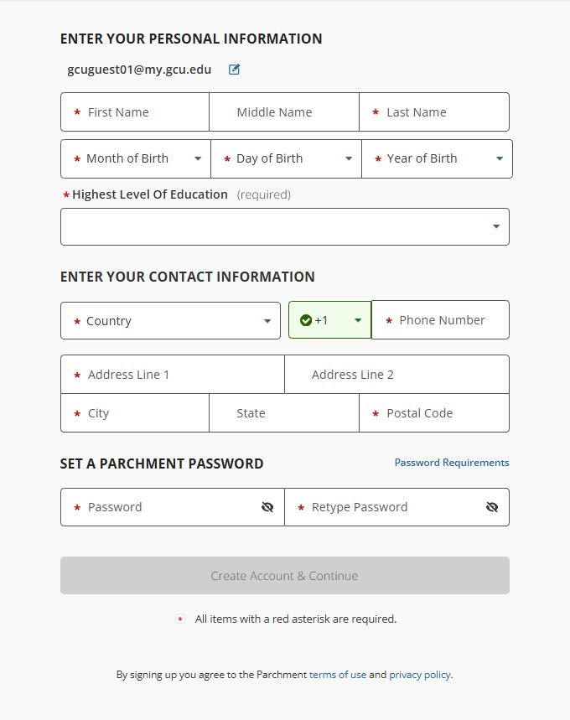Click the edit email pencil icon
The height and width of the screenshot is (720, 570).
[x=234, y=70]
